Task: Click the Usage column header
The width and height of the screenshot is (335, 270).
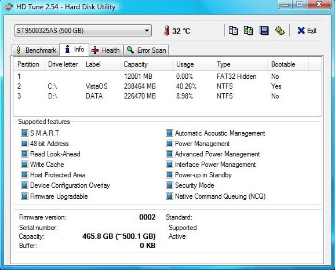Action: point(192,64)
